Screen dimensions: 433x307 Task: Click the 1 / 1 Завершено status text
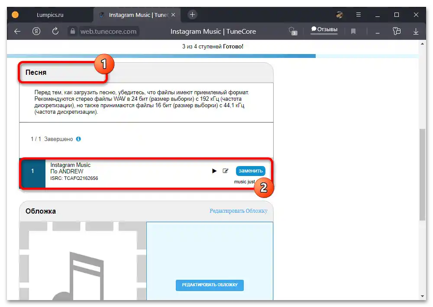click(x=52, y=139)
